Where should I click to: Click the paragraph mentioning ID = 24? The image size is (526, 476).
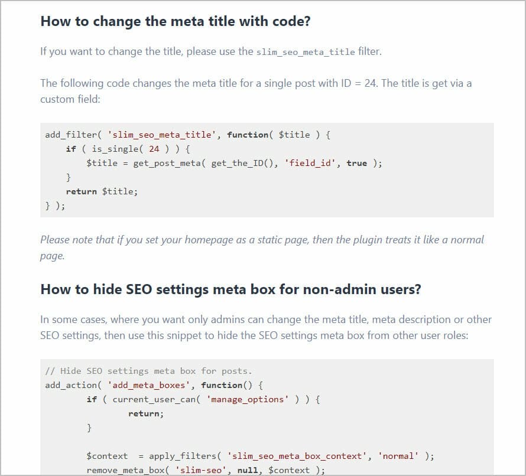coord(256,91)
